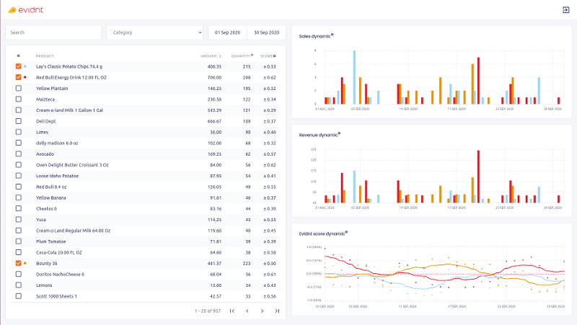Tick the Deli Dept checkbox
The height and width of the screenshot is (325, 577).
pyautogui.click(x=19, y=121)
